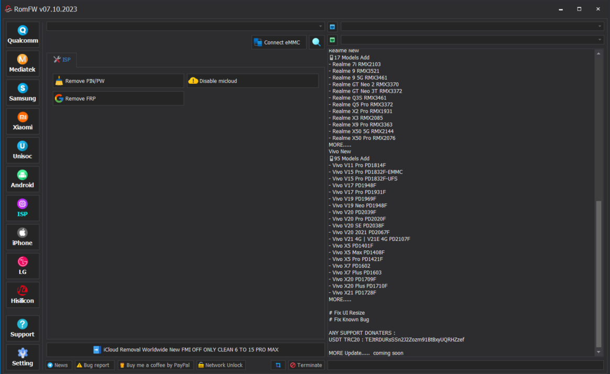Open the Mediatek module
This screenshot has height=374, width=610.
coord(23,63)
